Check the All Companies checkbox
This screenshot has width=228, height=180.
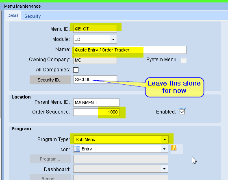tap(76, 70)
